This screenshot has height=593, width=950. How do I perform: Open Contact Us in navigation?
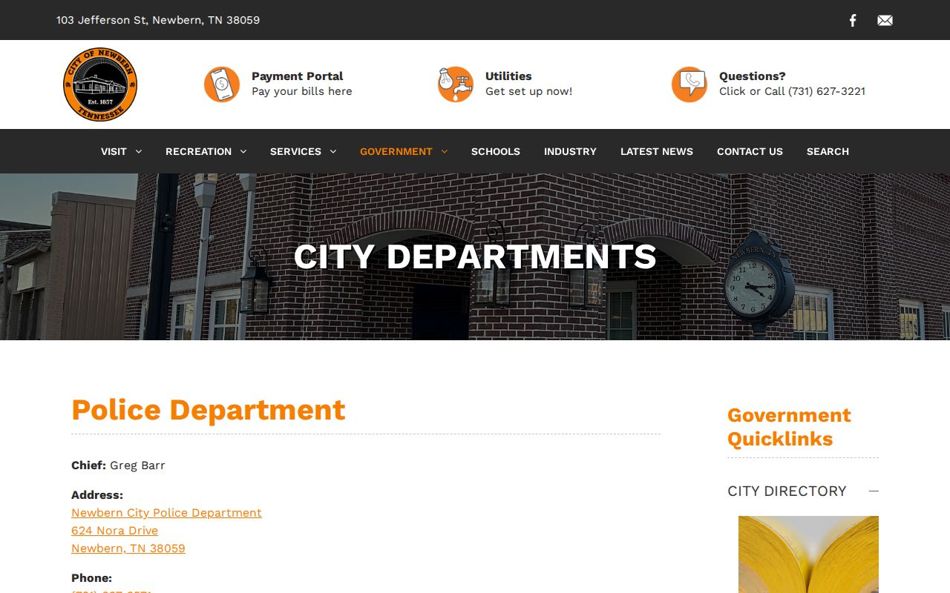point(750,151)
